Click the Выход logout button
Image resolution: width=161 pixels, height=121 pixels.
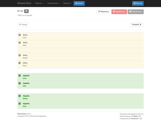click(138, 3)
